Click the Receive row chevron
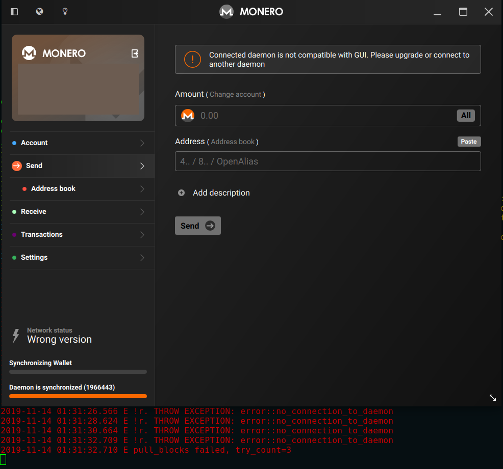 [x=142, y=212]
